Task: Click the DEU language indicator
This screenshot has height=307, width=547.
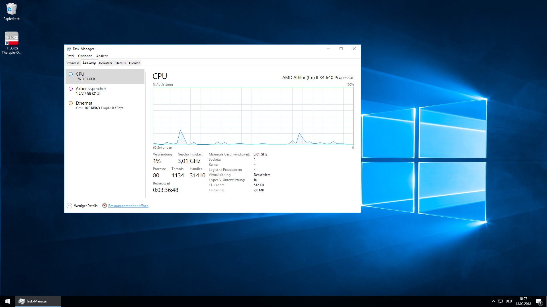Action: (x=509, y=301)
